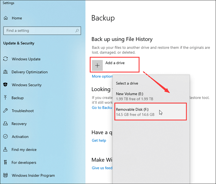
Task: Open the More options link
Action: (102, 76)
